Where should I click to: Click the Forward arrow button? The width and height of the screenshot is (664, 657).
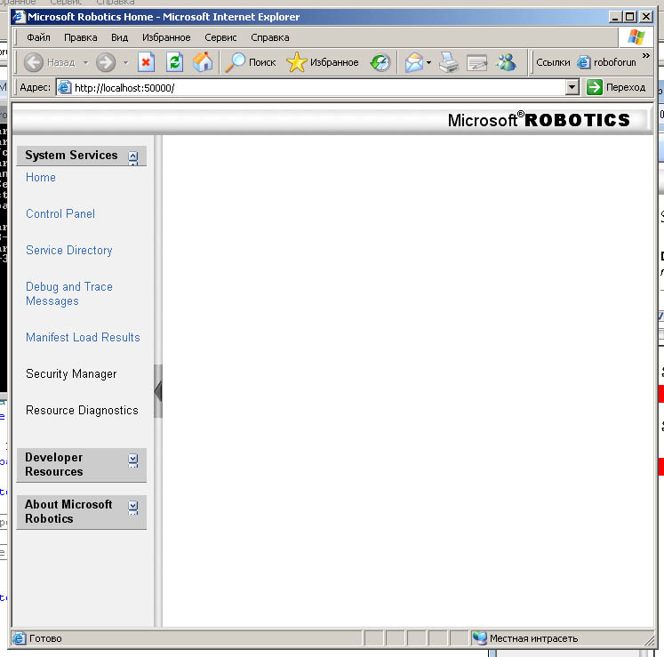click(106, 63)
